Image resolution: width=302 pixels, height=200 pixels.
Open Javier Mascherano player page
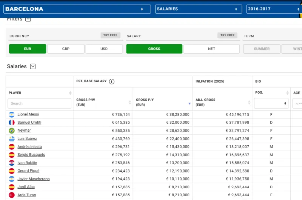click(x=34, y=179)
